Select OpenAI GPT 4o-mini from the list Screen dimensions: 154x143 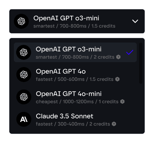(75, 97)
